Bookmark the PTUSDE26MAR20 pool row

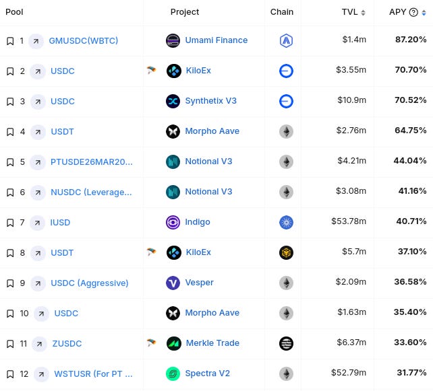coord(10,162)
